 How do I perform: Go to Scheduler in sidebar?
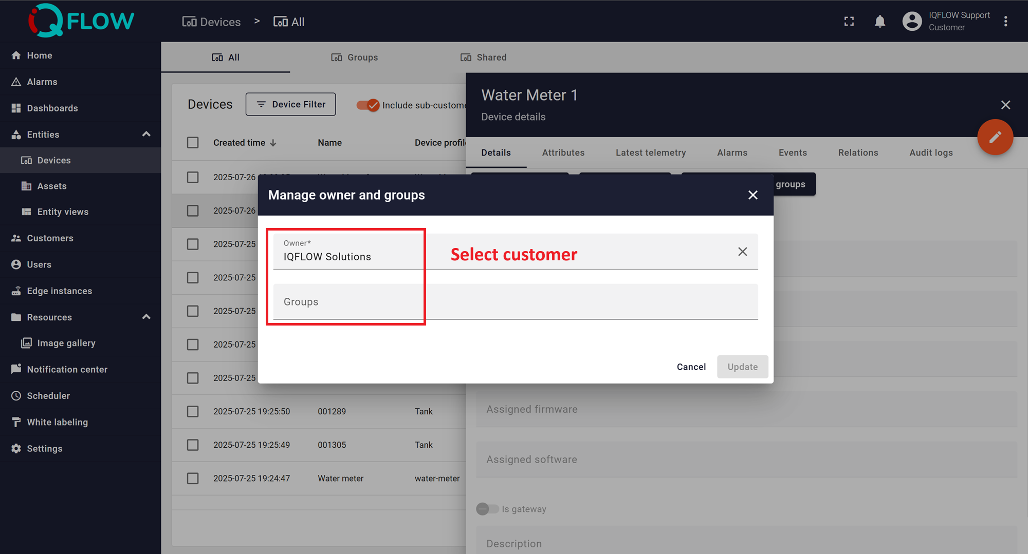(x=48, y=396)
